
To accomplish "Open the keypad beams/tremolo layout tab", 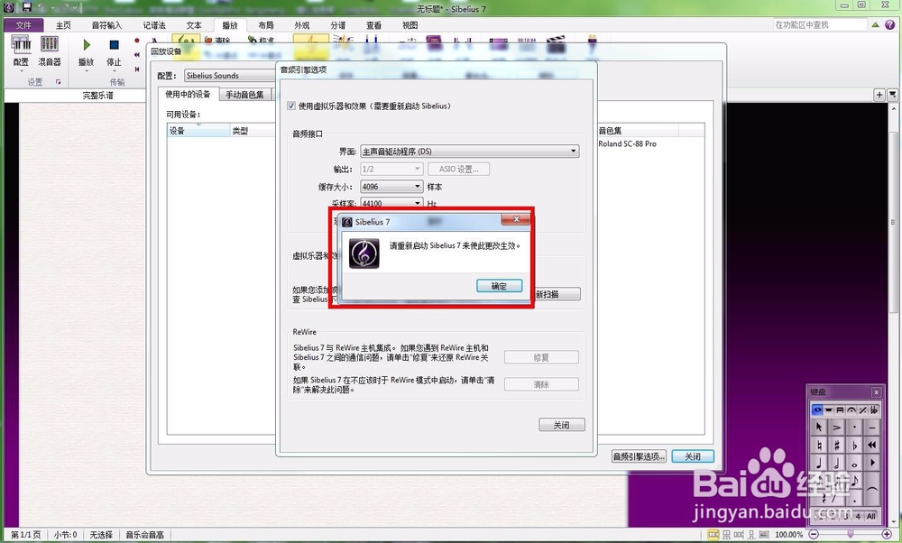I will pos(840,410).
